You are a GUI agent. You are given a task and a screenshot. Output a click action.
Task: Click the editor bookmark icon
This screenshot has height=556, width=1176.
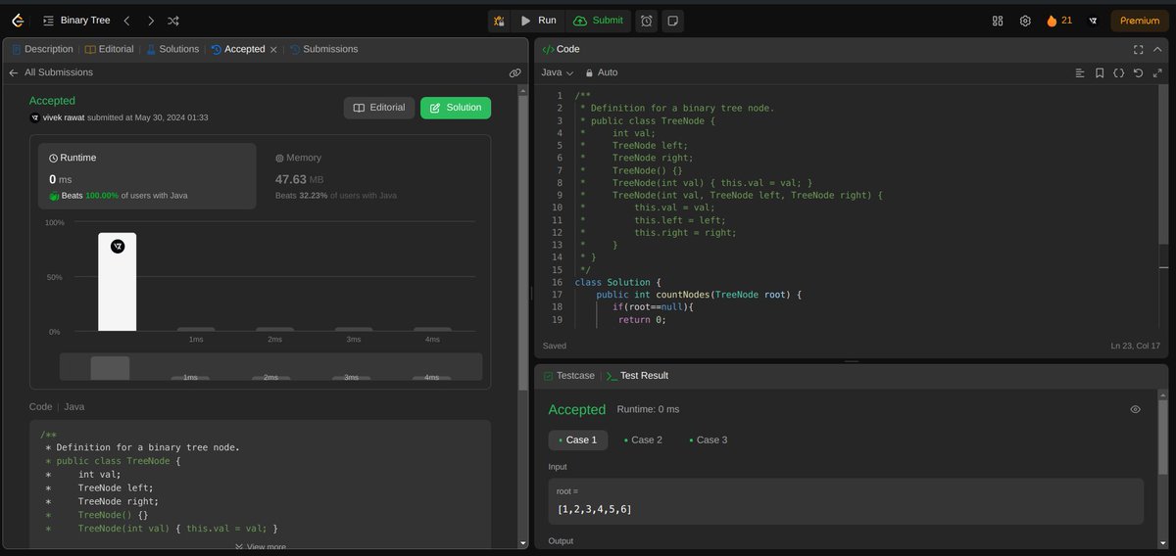tap(1100, 72)
